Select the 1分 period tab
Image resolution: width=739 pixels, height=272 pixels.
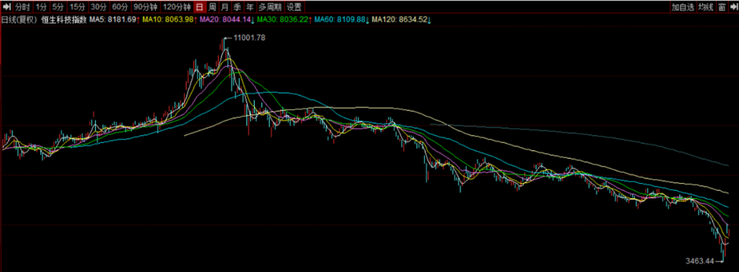[41, 6]
